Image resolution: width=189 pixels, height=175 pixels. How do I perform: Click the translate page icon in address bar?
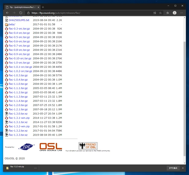click(x=155, y=13)
